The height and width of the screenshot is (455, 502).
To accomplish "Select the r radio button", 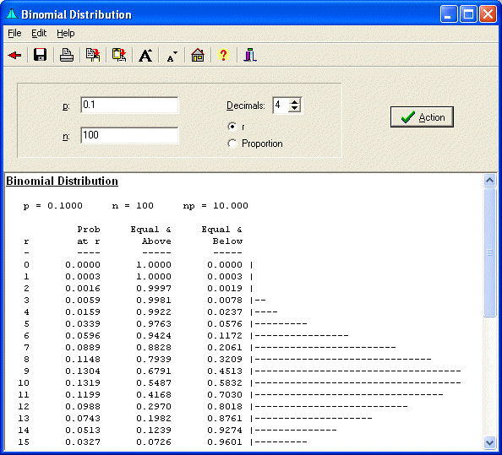I will 232,127.
